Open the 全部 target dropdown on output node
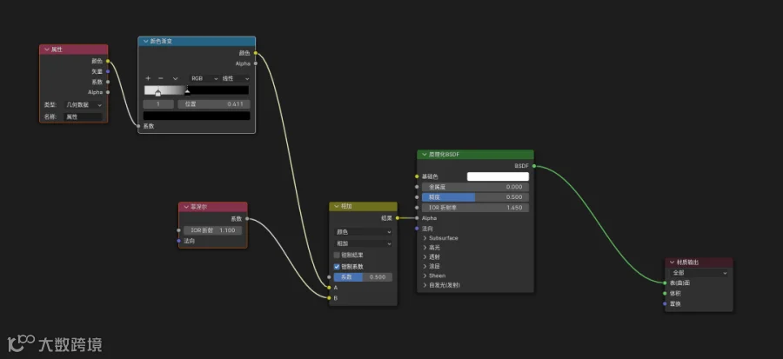The width and height of the screenshot is (783, 359). [x=699, y=273]
